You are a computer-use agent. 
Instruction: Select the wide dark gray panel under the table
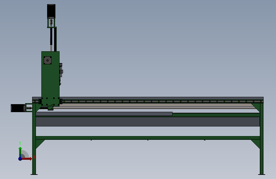coord(148,122)
